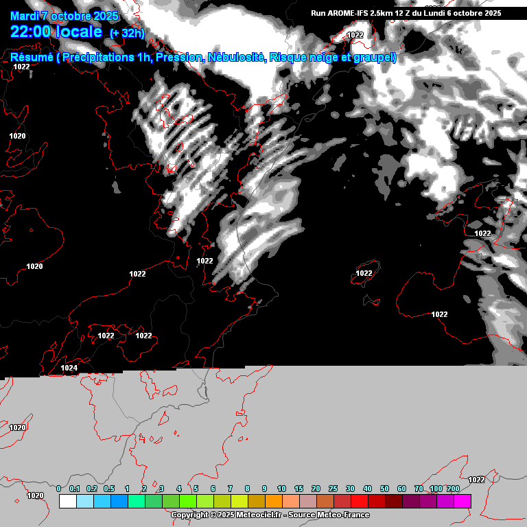Image resolution: width=527 pixels, height=527 pixels.
Task: Select the bright green 4 legend swatch
Action: (188, 502)
